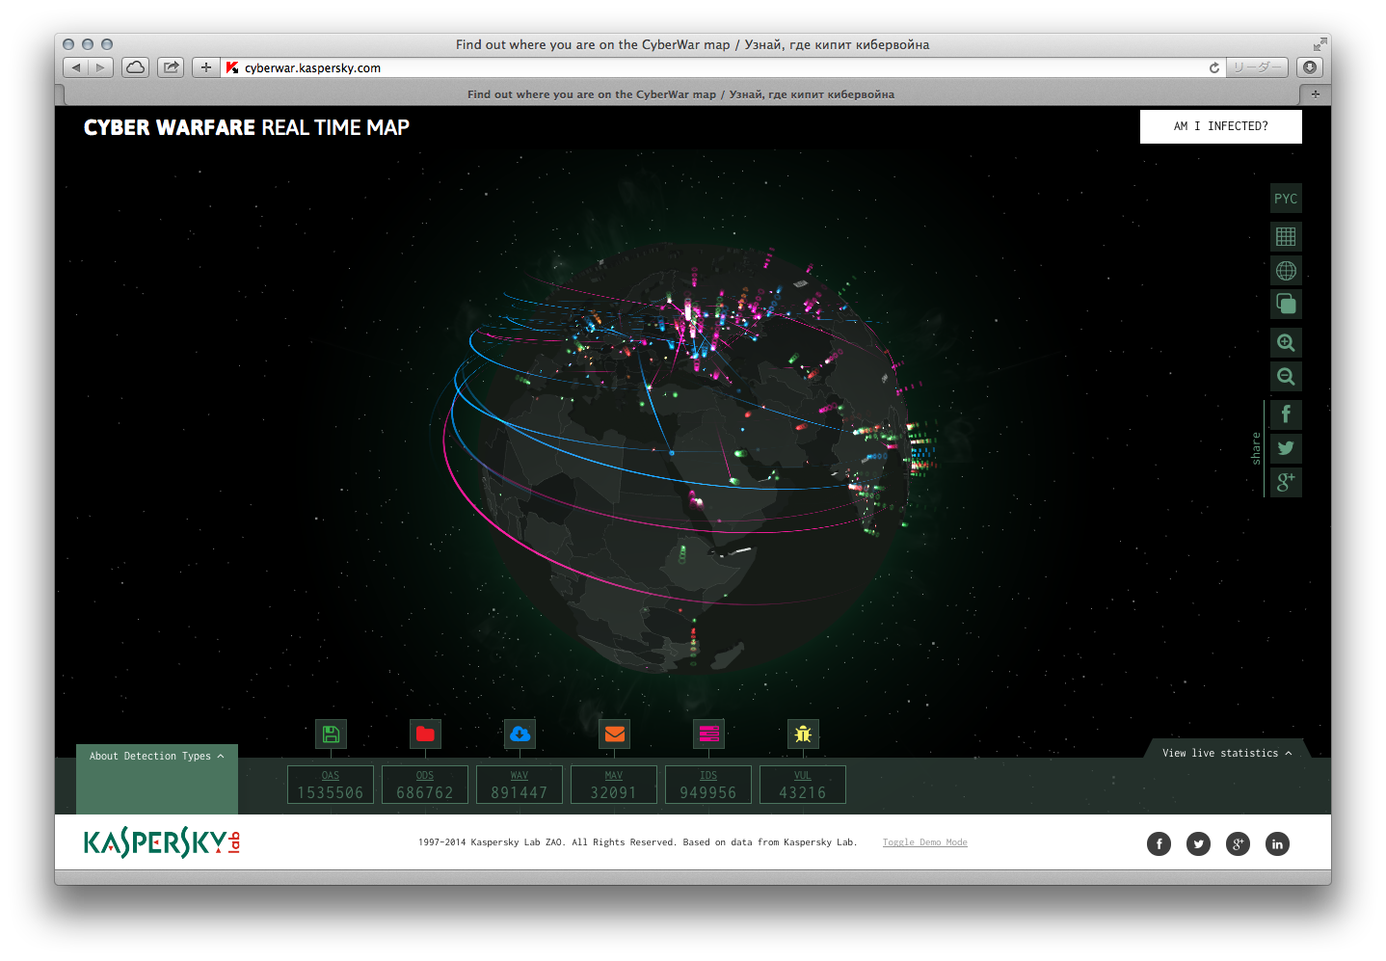Toggle IDS magenta server detection icon
This screenshot has height=961, width=1386.
(x=708, y=734)
